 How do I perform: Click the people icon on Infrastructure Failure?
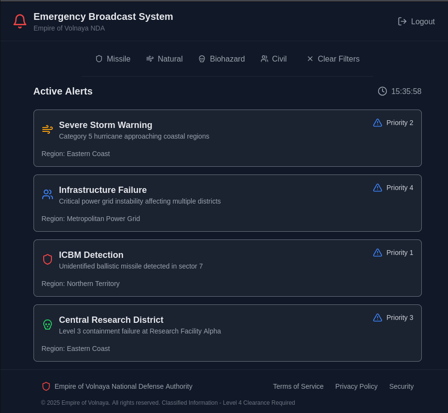pos(47,194)
